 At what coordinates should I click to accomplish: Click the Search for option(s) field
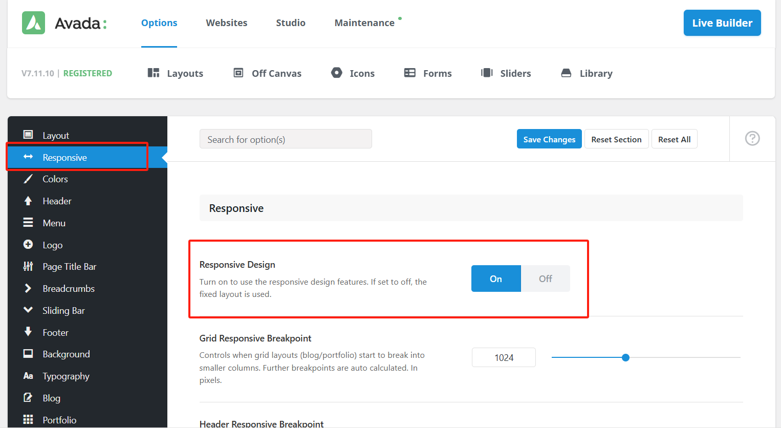tap(286, 139)
